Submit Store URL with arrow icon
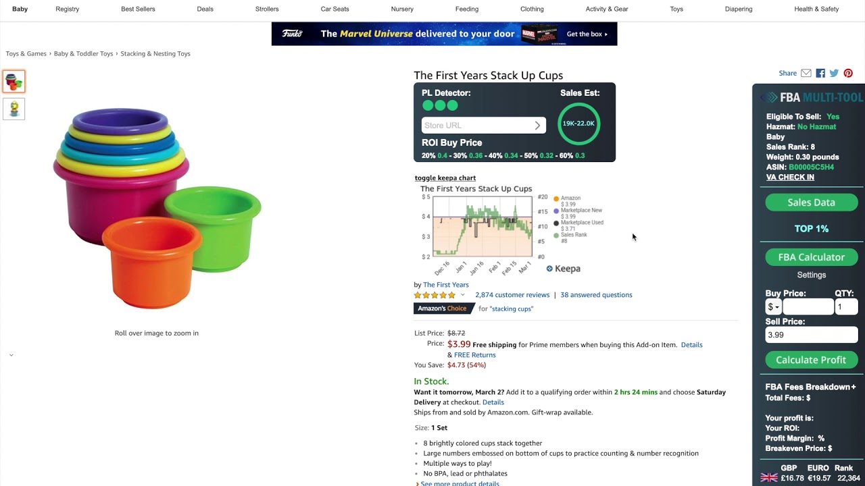The height and width of the screenshot is (486, 865). tap(537, 126)
